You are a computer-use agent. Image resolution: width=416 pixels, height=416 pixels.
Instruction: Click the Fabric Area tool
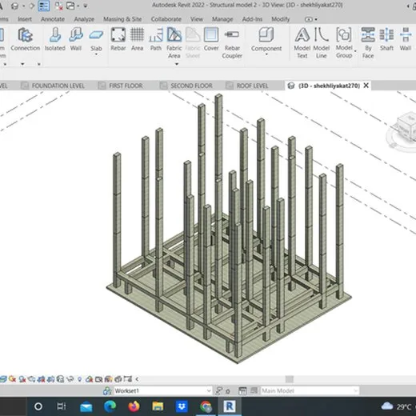coord(174,42)
